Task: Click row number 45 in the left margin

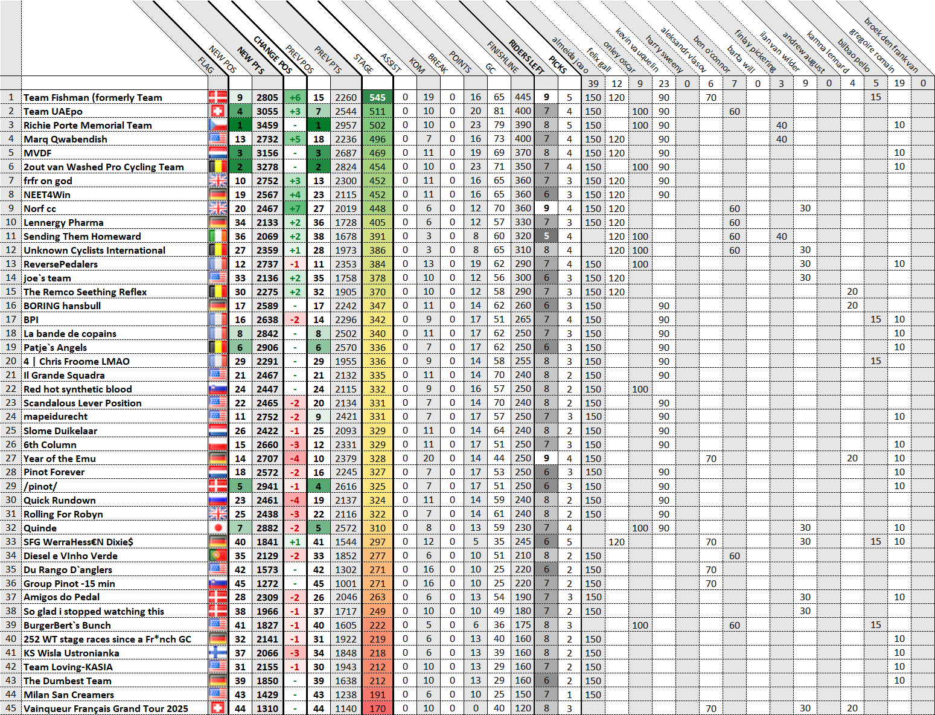Action: (11, 708)
